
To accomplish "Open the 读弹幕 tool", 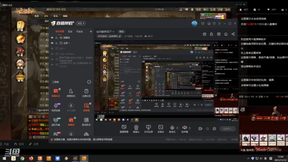I will pos(86,107).
